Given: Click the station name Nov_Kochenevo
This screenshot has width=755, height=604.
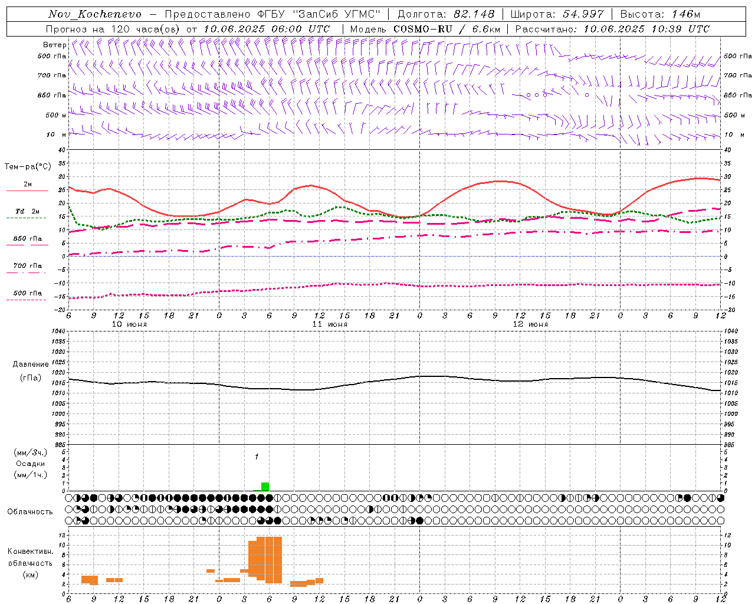Looking at the screenshot, I should [95, 14].
